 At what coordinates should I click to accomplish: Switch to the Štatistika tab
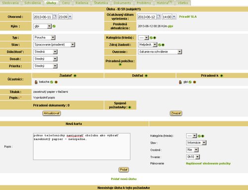pyautogui.click(x=101, y=3)
